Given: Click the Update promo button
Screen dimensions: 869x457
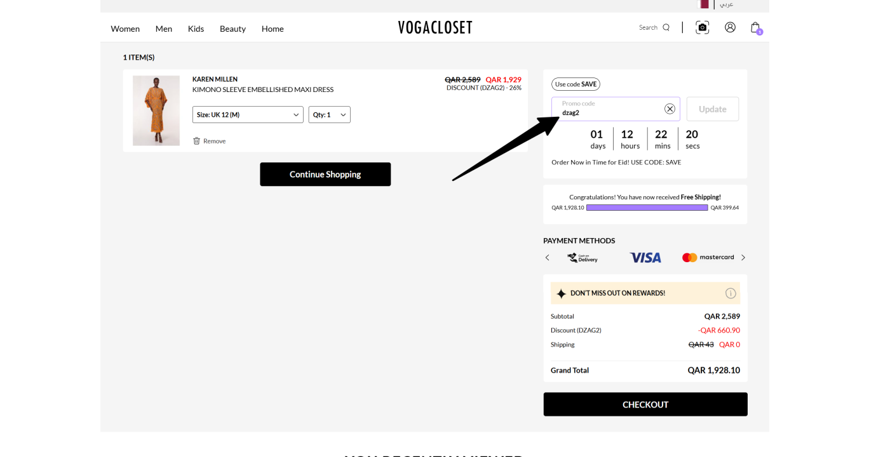Looking at the screenshot, I should click(x=713, y=109).
